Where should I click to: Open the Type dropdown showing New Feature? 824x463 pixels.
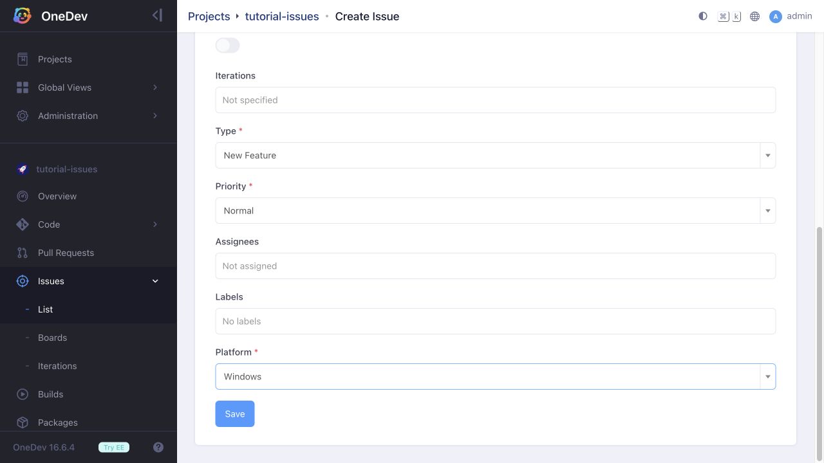[x=495, y=155]
